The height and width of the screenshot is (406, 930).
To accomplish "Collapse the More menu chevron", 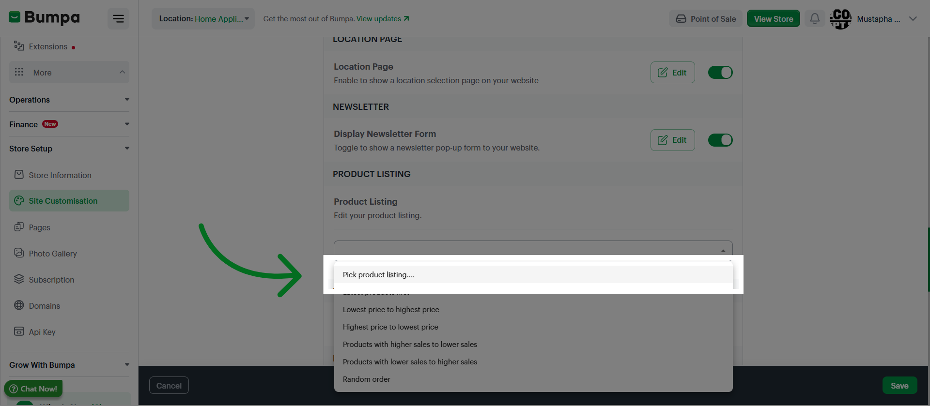I will tap(122, 72).
